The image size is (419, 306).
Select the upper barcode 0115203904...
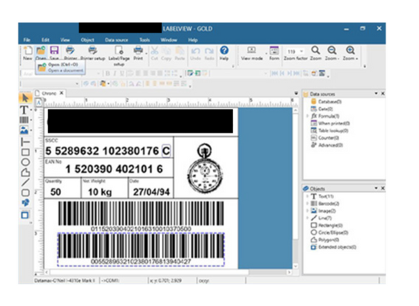click(x=141, y=216)
